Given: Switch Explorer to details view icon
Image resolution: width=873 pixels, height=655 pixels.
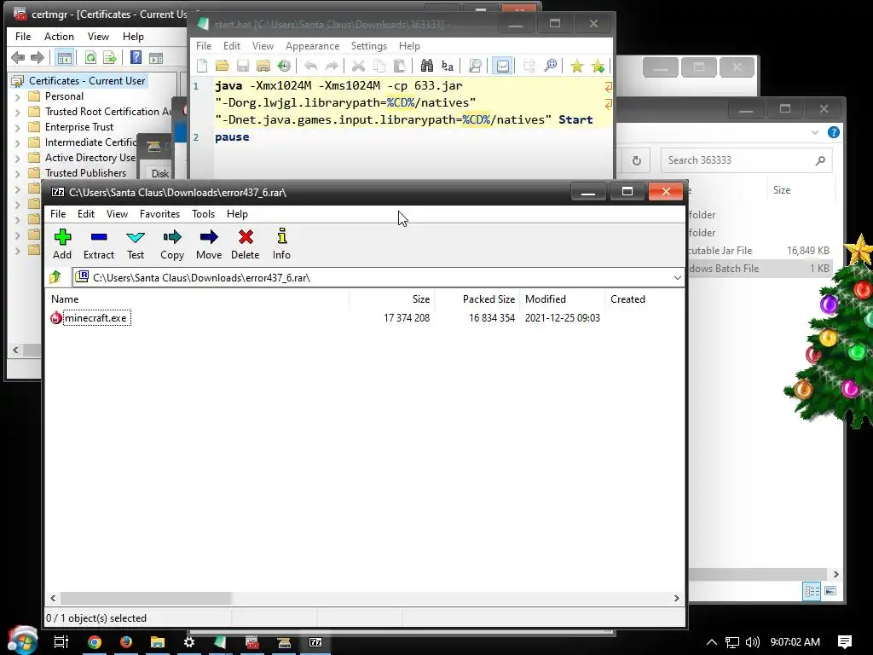Looking at the screenshot, I should [812, 591].
